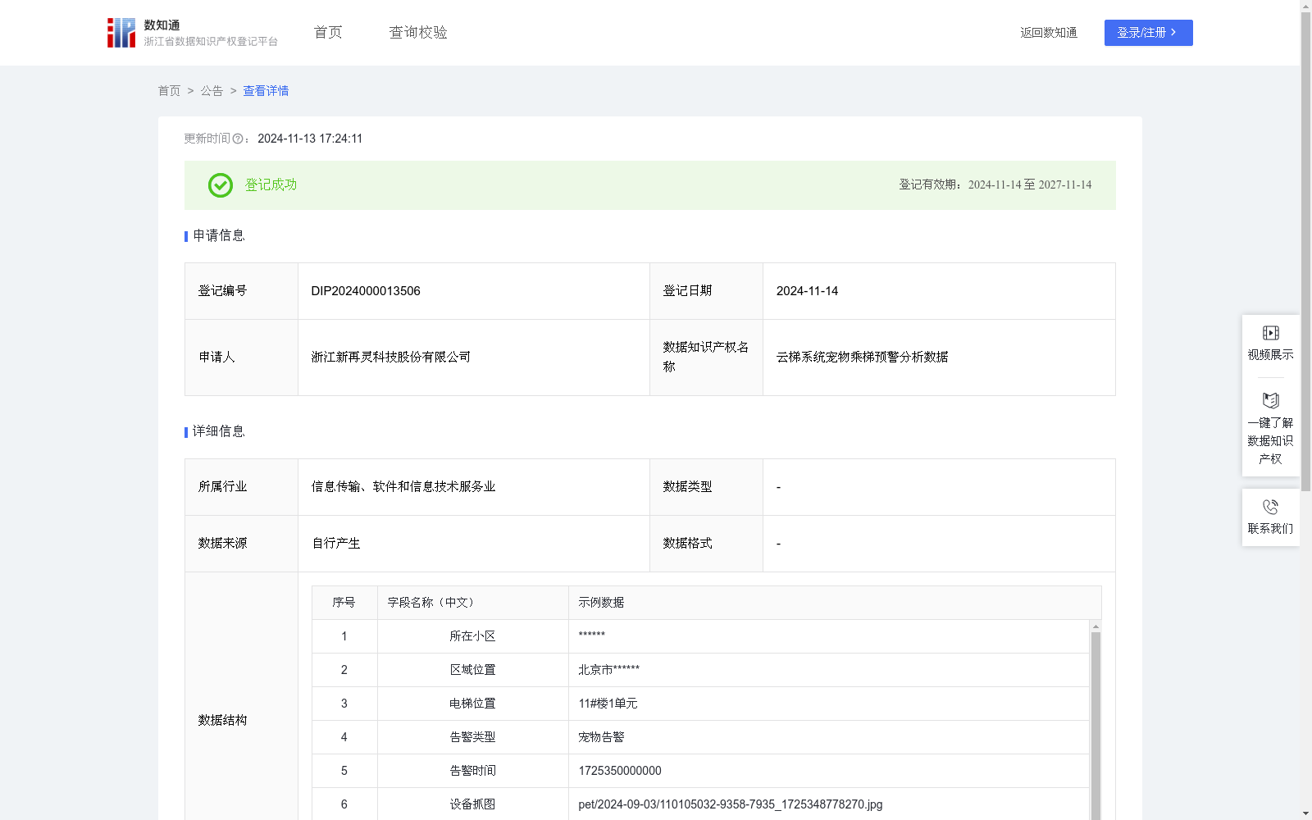Click 登记编号 label cell

point(241,291)
